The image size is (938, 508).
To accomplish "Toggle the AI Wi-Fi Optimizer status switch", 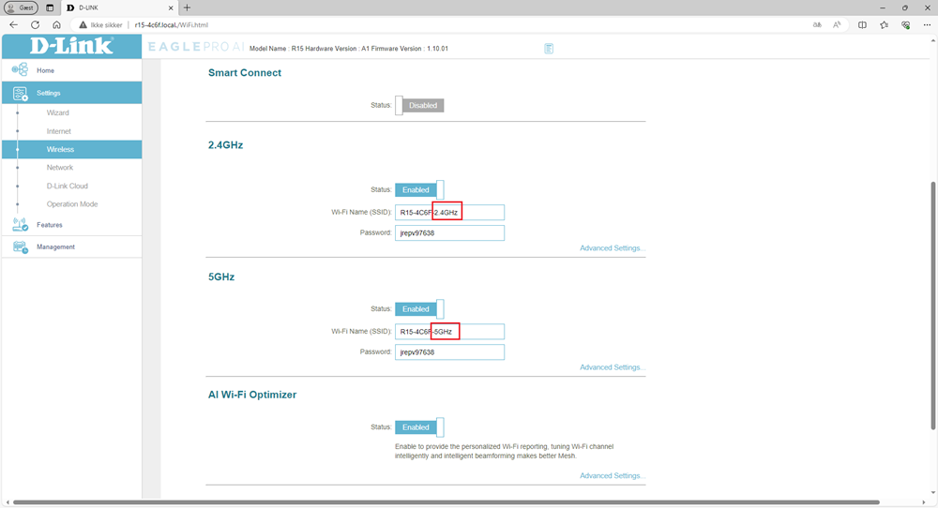I will [419, 427].
